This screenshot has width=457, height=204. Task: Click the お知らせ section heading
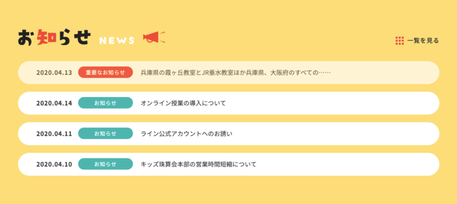(54, 38)
